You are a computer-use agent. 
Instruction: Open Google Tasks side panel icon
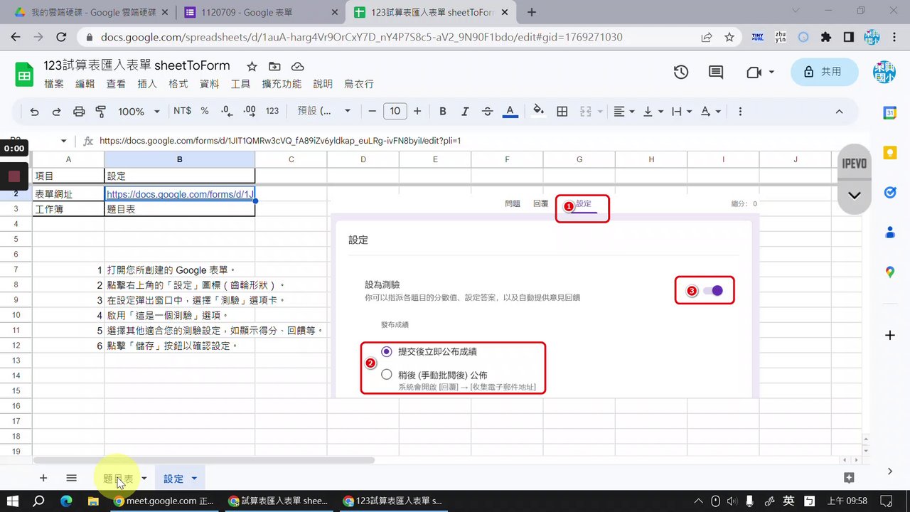click(889, 192)
